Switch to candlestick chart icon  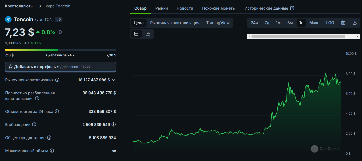(148, 34)
